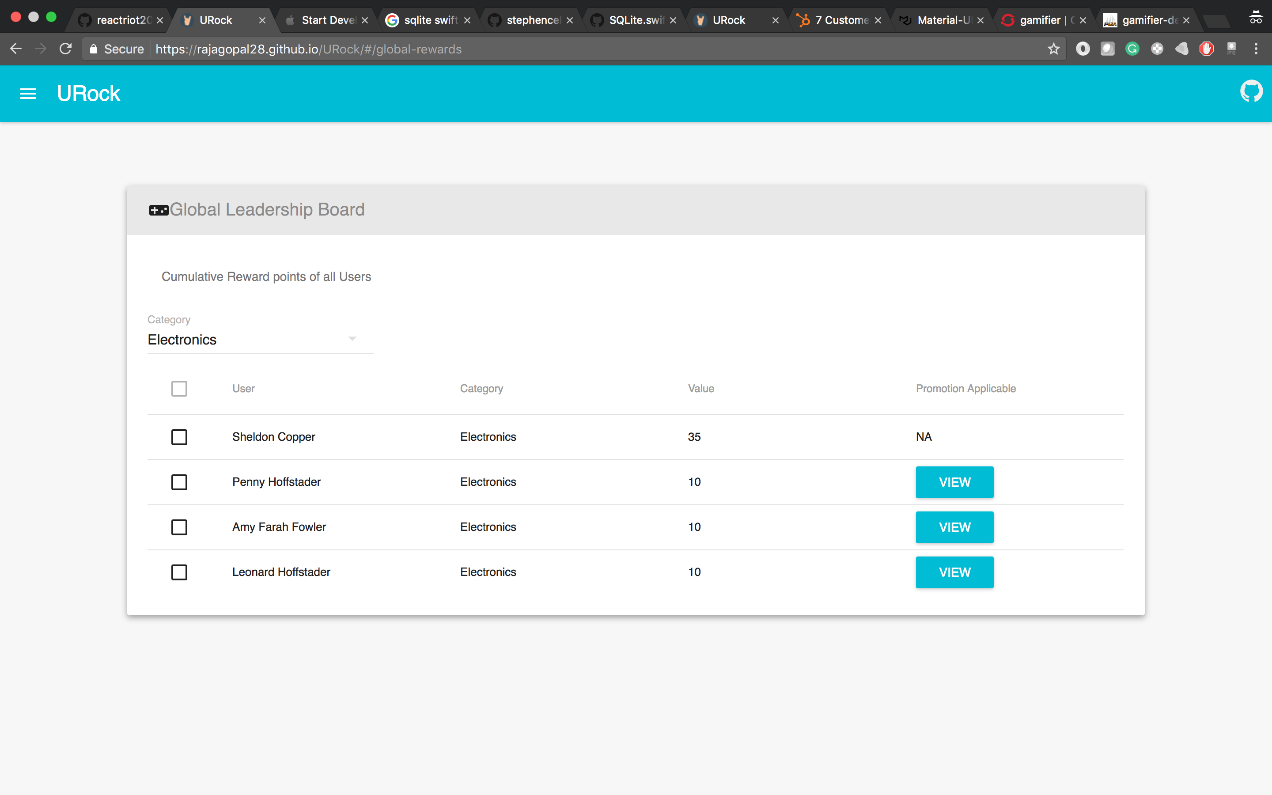Check the Sheldon Copper row checkbox
Screen dimensions: 1272x795
click(x=179, y=437)
